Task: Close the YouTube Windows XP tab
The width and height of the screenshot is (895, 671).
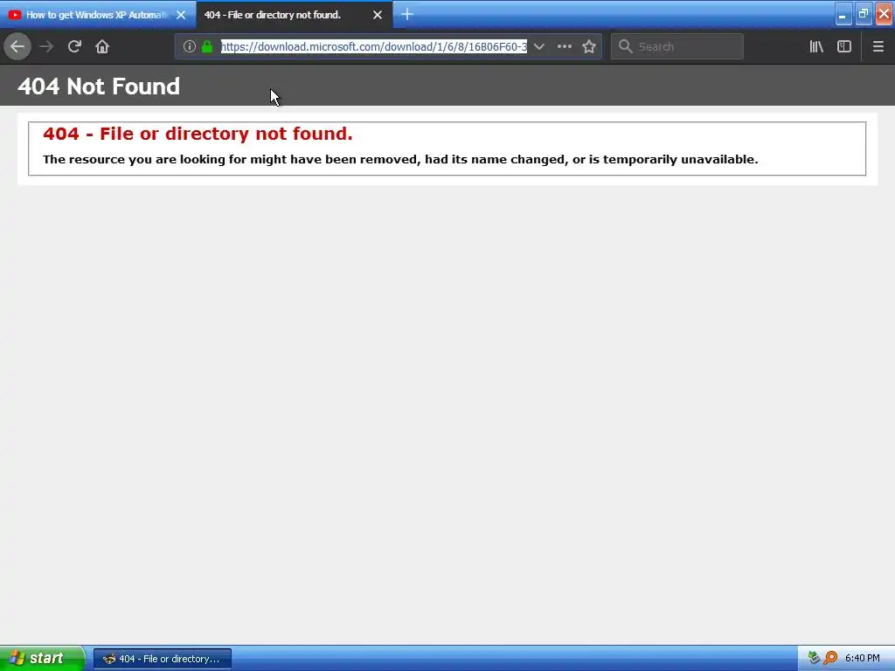Action: pyautogui.click(x=181, y=15)
